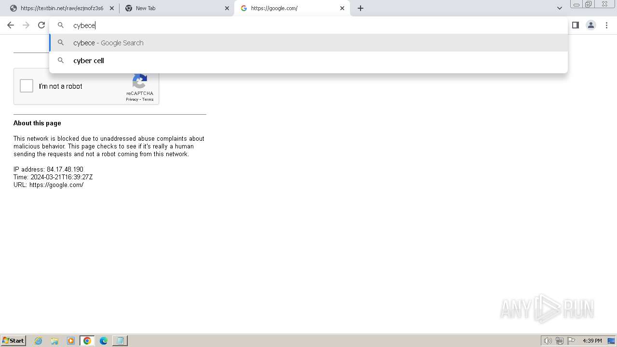The height and width of the screenshot is (347, 617).
Task: Reload the current page
Action: pyautogui.click(x=41, y=25)
